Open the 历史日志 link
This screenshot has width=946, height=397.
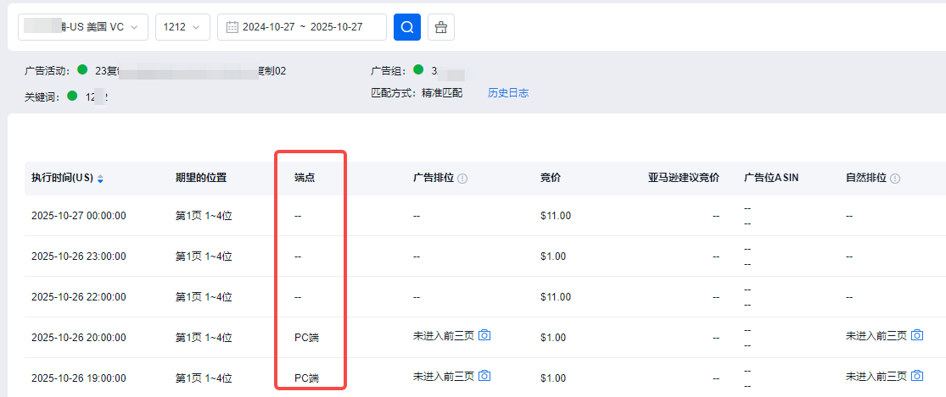coord(508,93)
